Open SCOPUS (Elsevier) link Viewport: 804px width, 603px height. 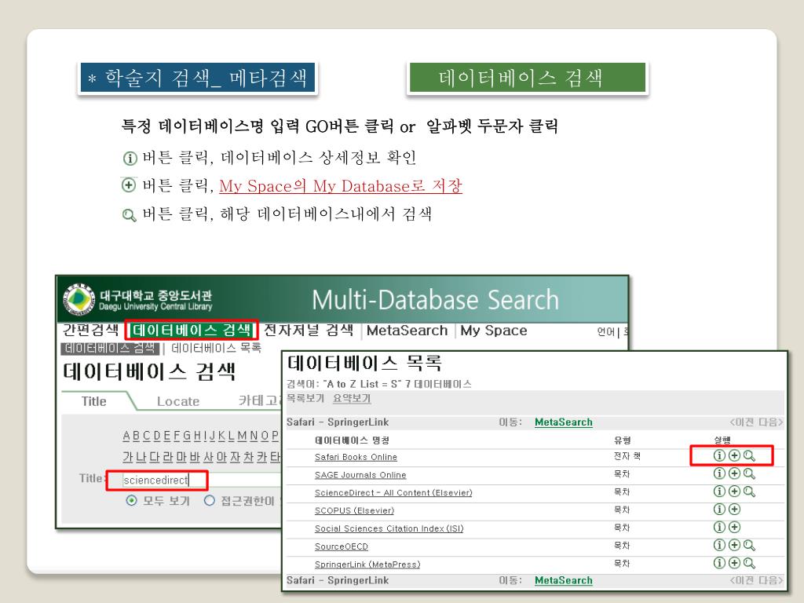354,510
